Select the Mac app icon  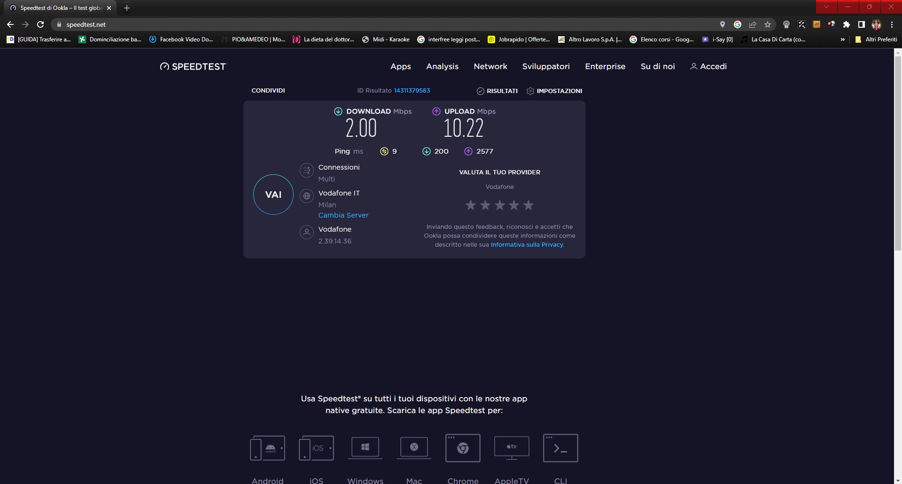click(x=414, y=447)
